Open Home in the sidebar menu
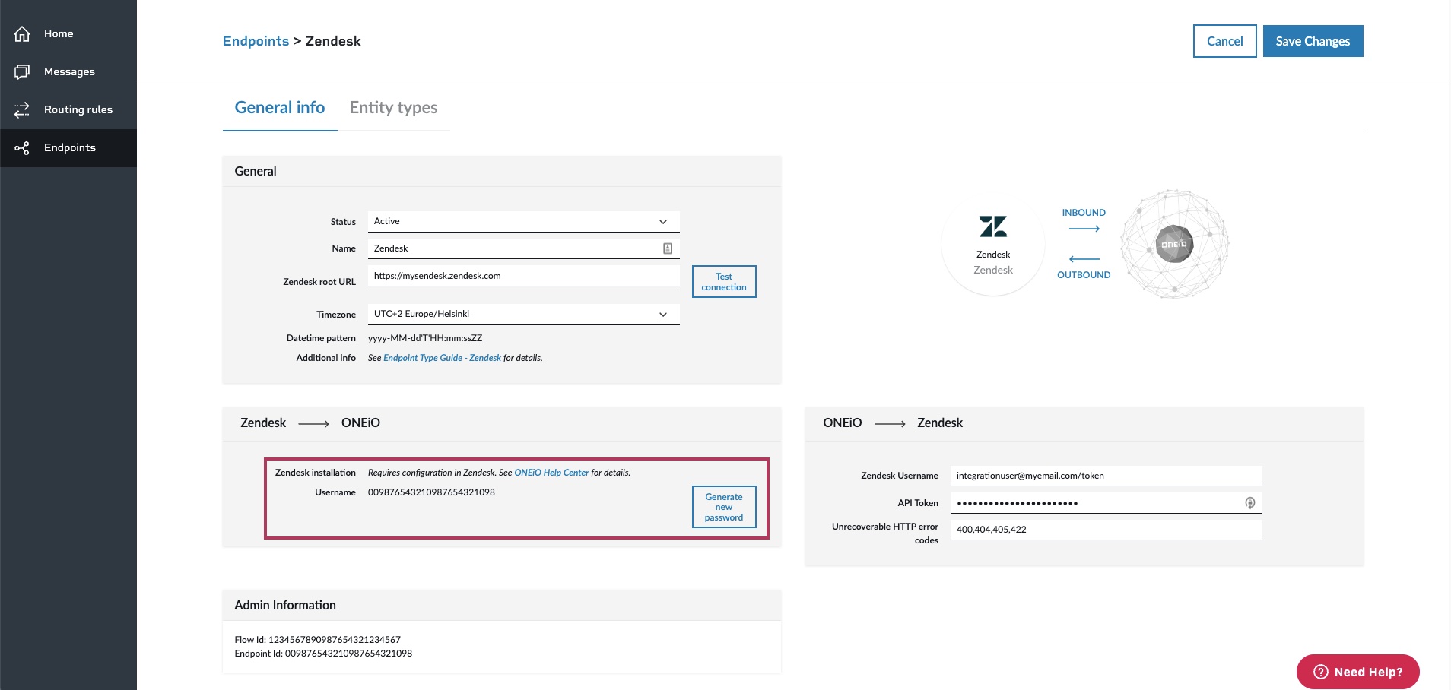Screen dimensions: 1451x690 68,33
